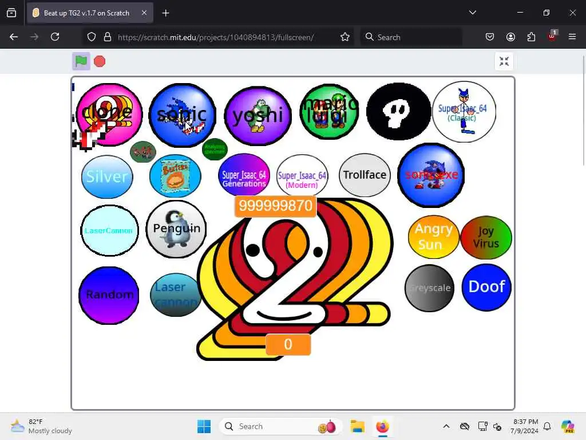586x440 pixels.
Task: Open File Explorer from the taskbar
Action: click(x=357, y=426)
